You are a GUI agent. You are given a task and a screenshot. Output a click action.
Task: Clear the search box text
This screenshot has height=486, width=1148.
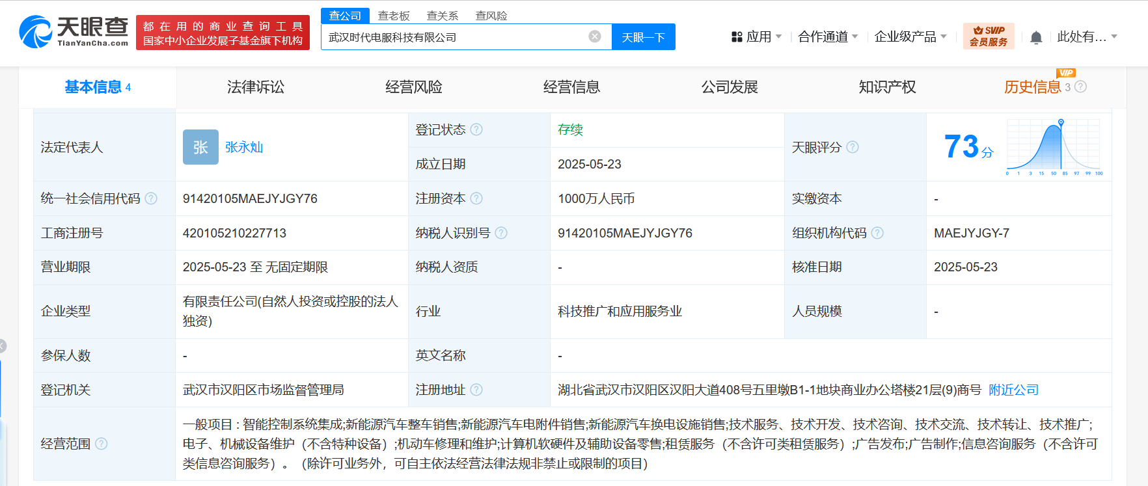pos(594,36)
